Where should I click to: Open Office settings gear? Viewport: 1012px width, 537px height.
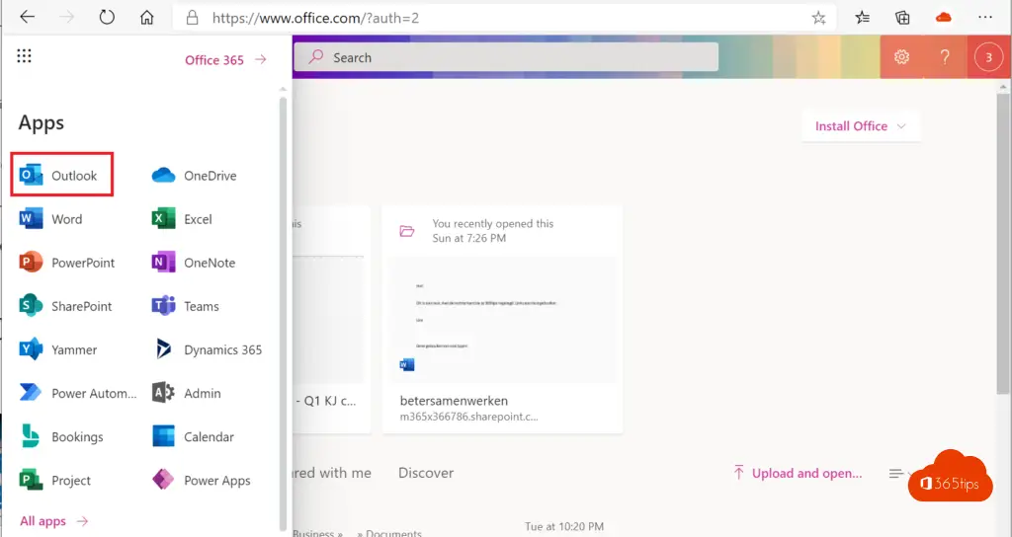coord(901,57)
